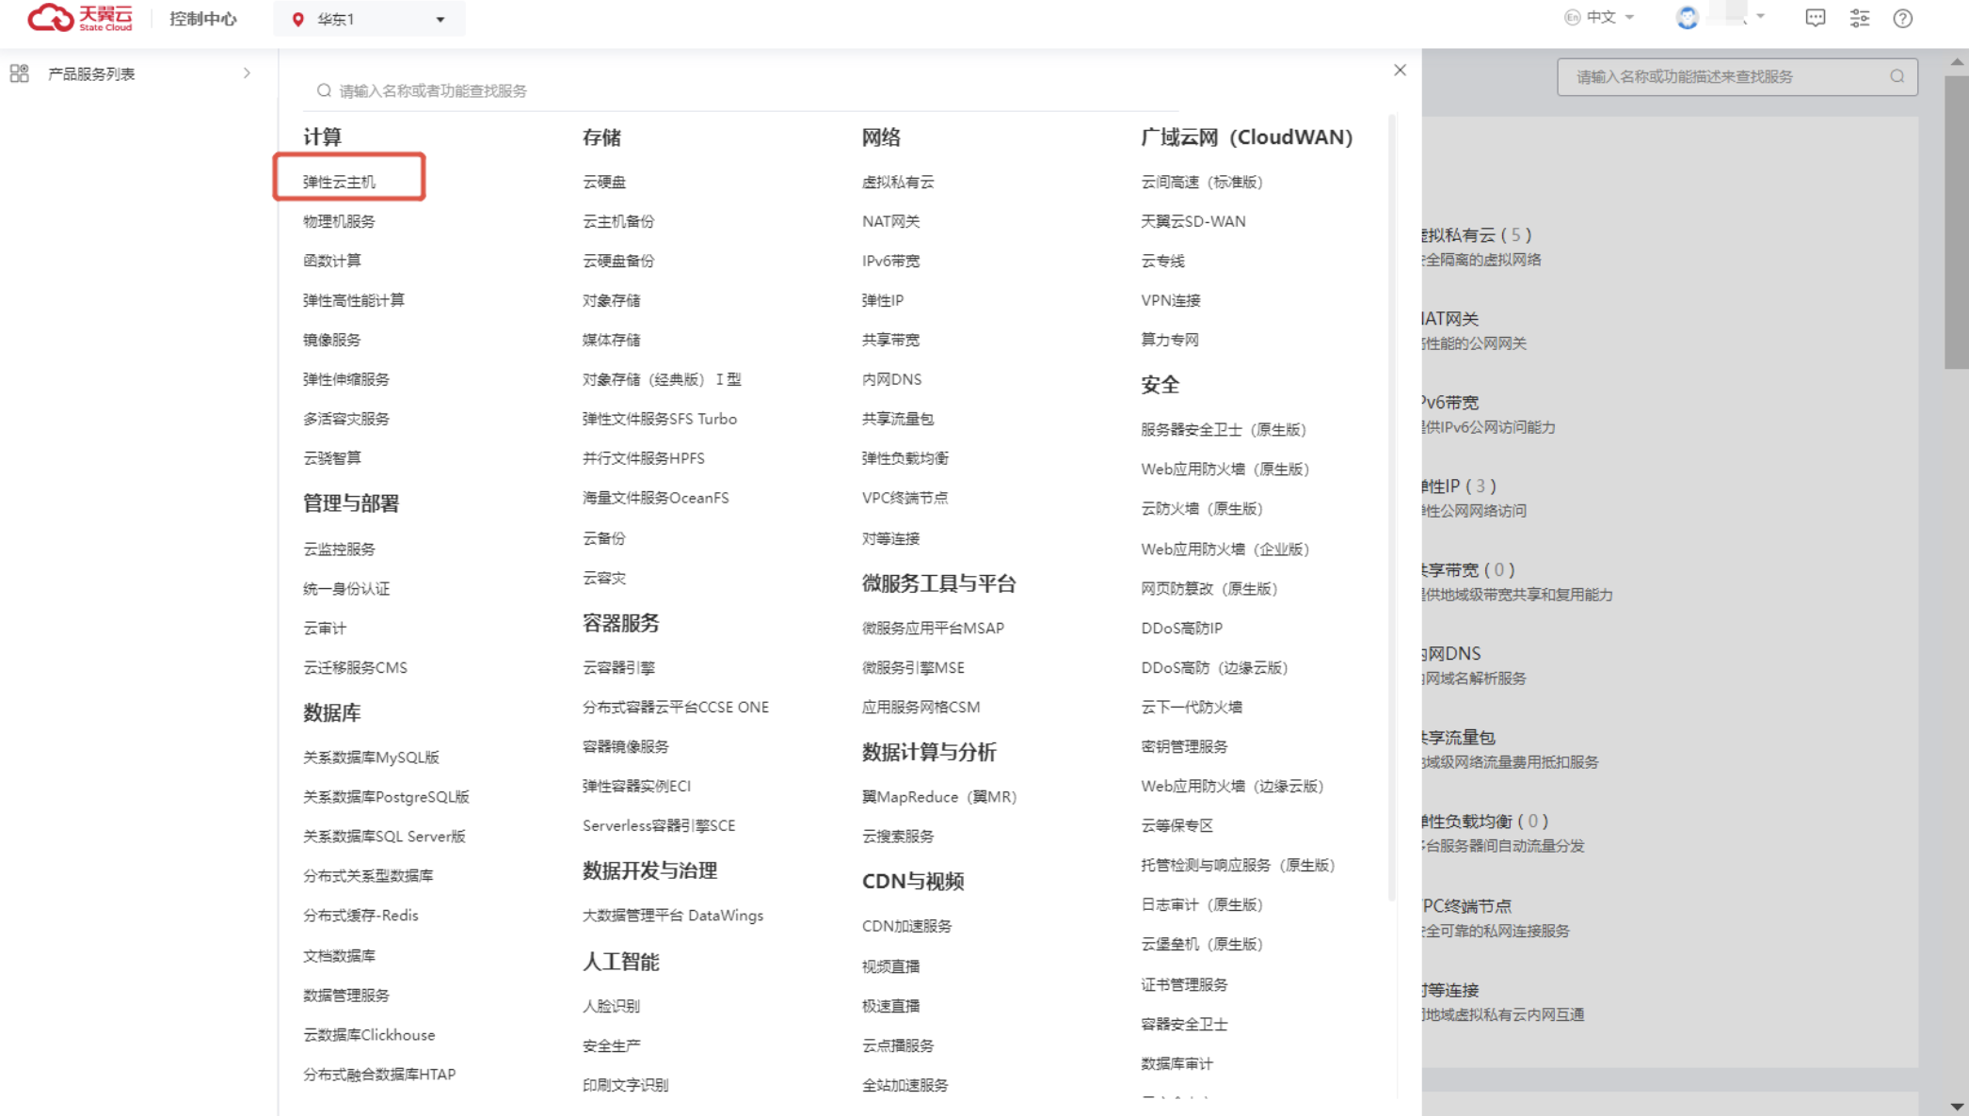Click the location pin icon beside 华东1

(298, 20)
